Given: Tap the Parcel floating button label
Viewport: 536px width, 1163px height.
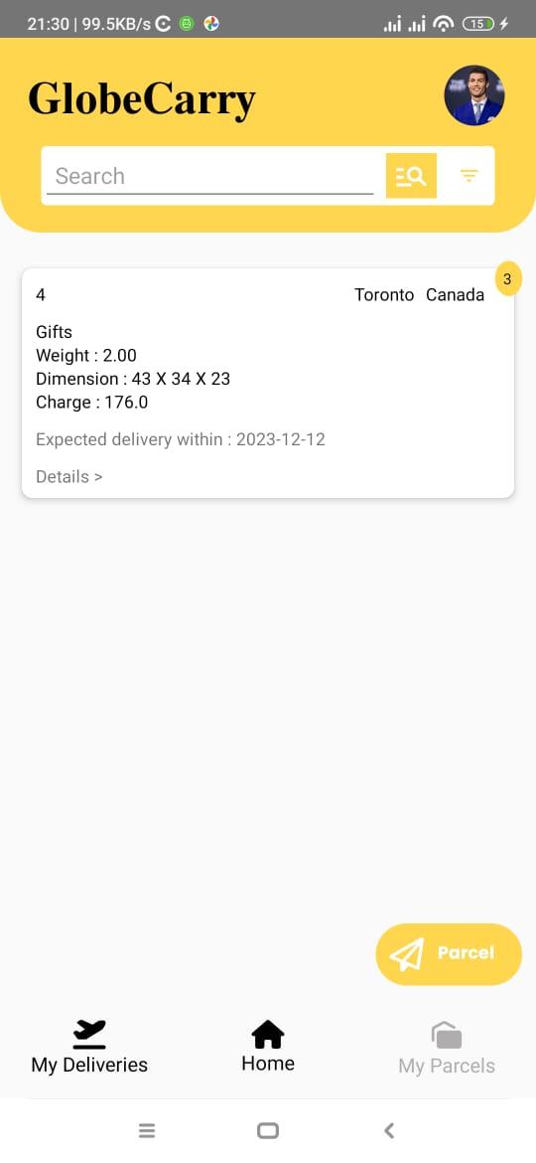Looking at the screenshot, I should (x=466, y=953).
